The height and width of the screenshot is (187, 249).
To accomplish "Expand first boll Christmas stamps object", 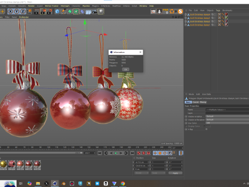I will (x=186, y=15).
